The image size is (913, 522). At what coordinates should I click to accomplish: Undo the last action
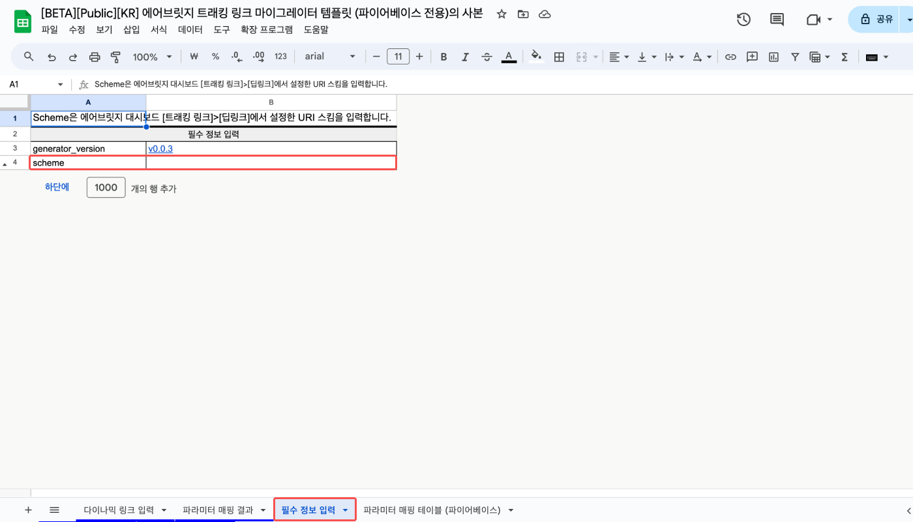click(52, 57)
